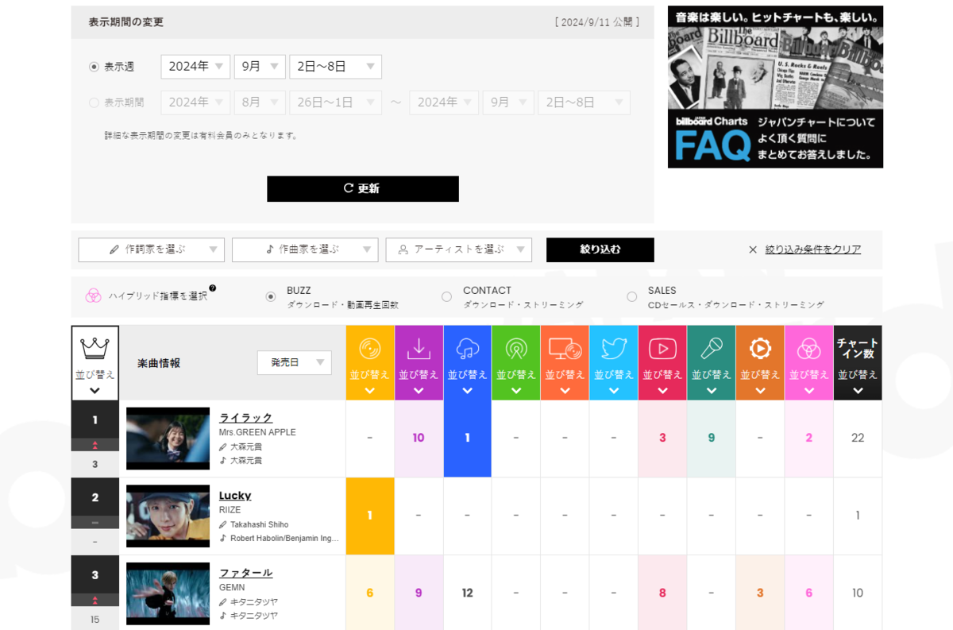Select the SALES hybrid indicator
Image resolution: width=953 pixels, height=630 pixels.
632,296
